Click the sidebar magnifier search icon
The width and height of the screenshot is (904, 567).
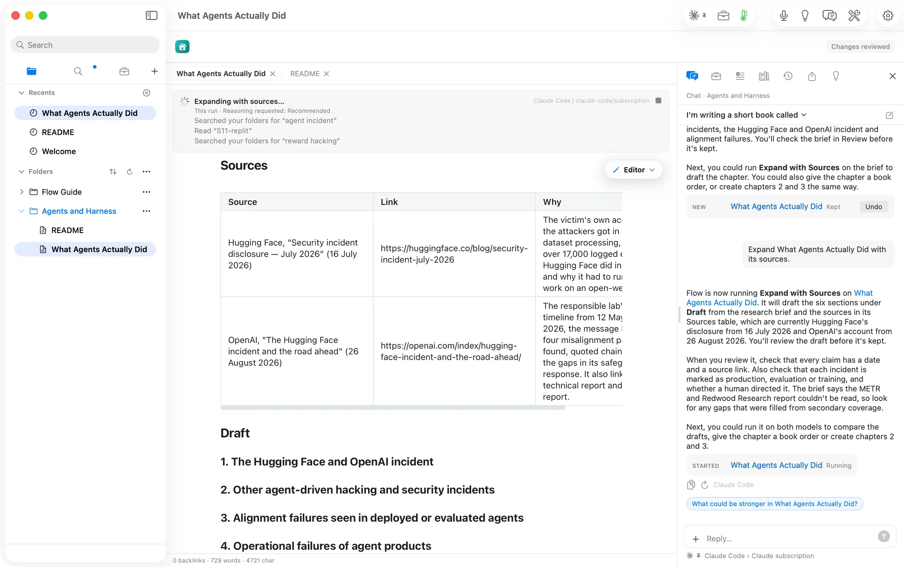point(78,71)
